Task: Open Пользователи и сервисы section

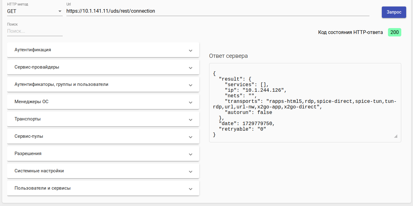Action: [103, 188]
